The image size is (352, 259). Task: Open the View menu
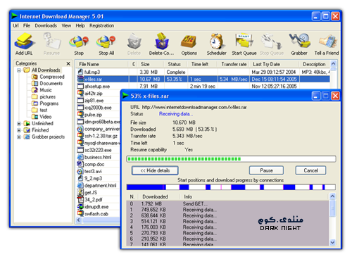(66, 25)
